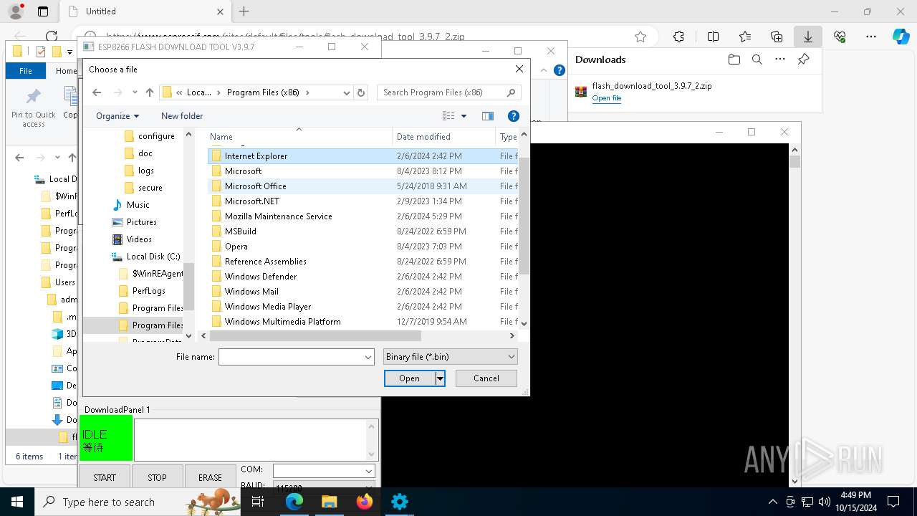This screenshot has width=917, height=516.
Task: Sort files by Date modified column
Action: 443,136
